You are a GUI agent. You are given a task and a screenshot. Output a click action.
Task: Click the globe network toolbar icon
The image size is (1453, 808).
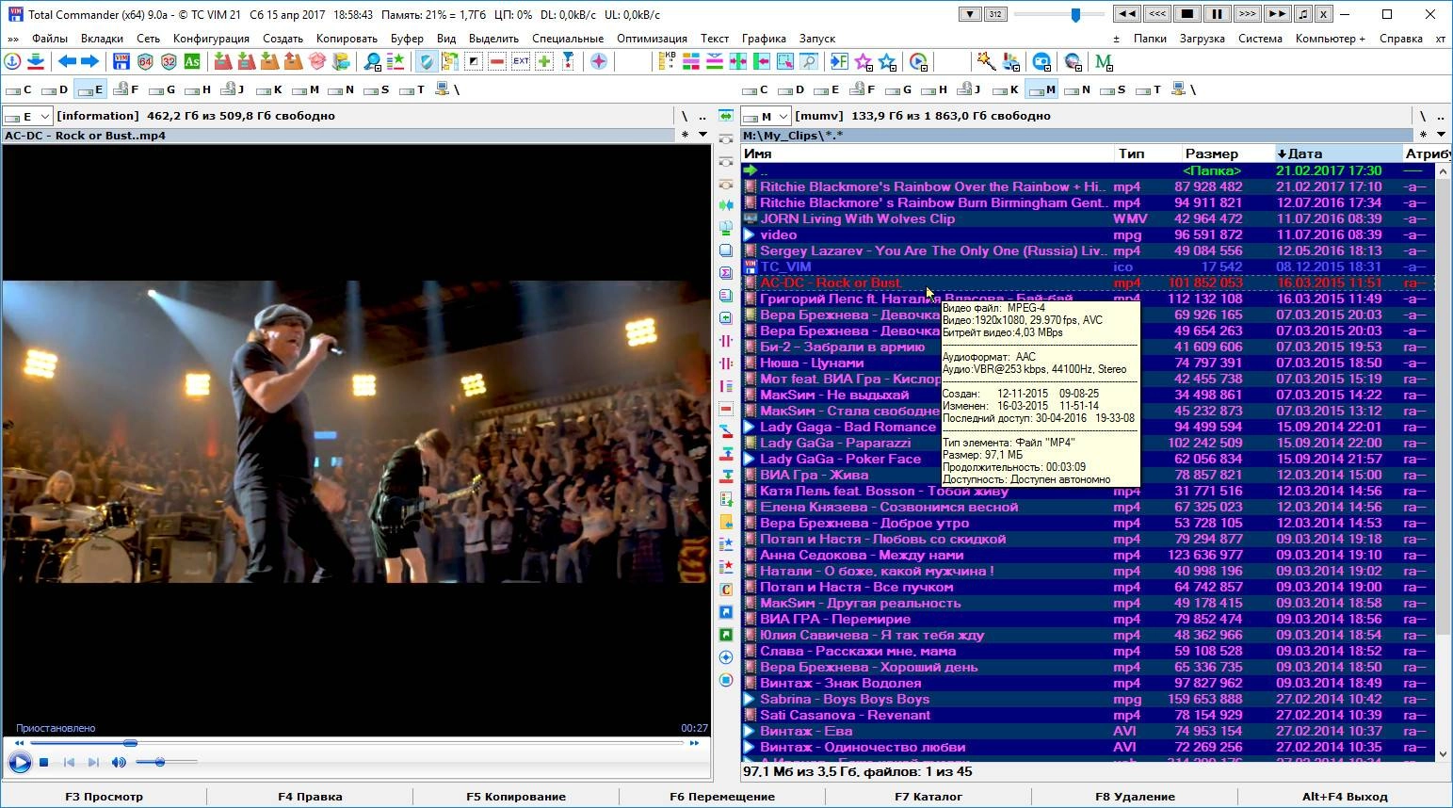pos(1073,62)
